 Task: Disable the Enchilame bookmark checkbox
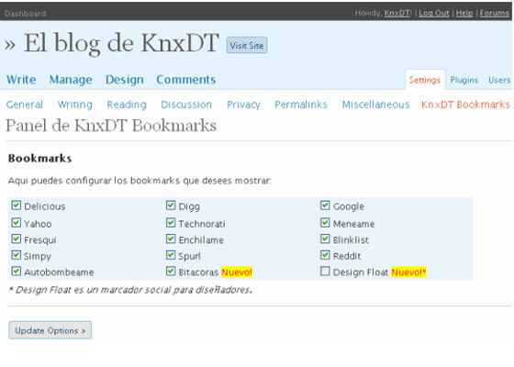point(171,239)
